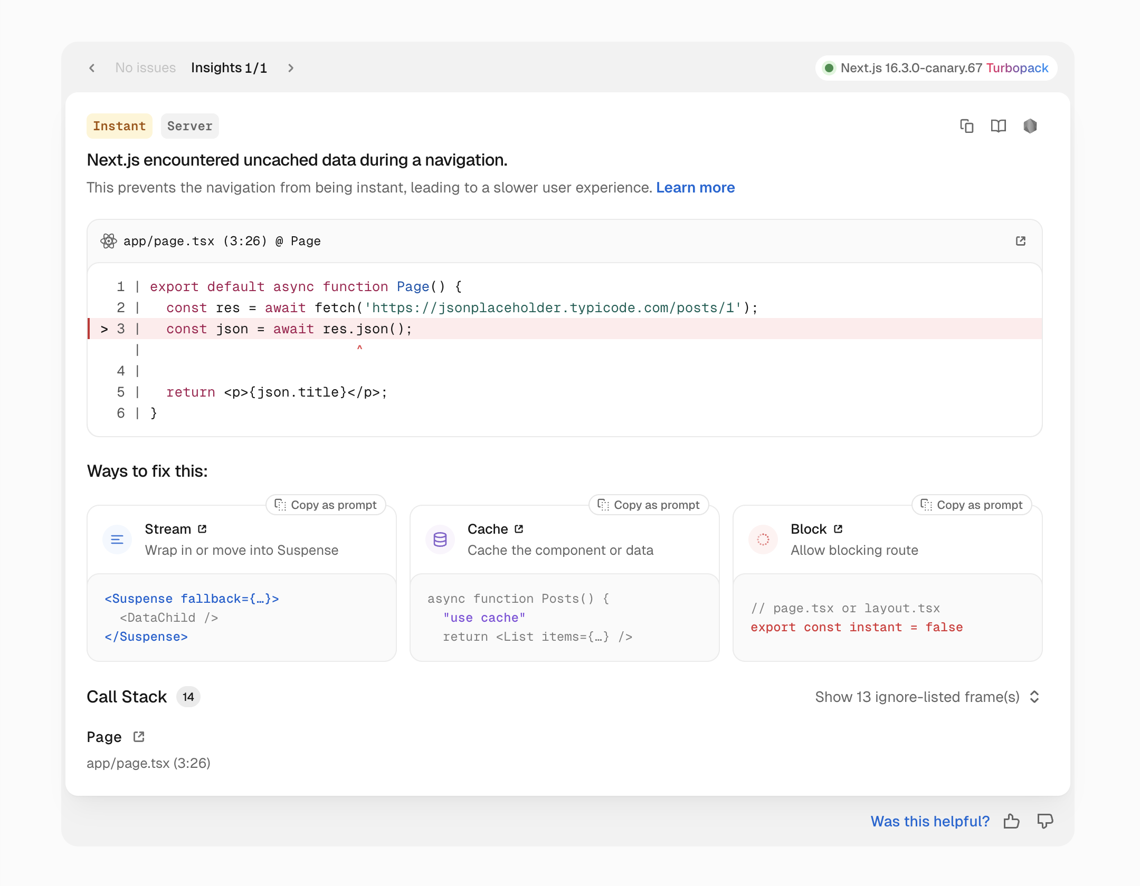Click the Server label badge
Viewport: 1140px width, 886px height.
[189, 126]
